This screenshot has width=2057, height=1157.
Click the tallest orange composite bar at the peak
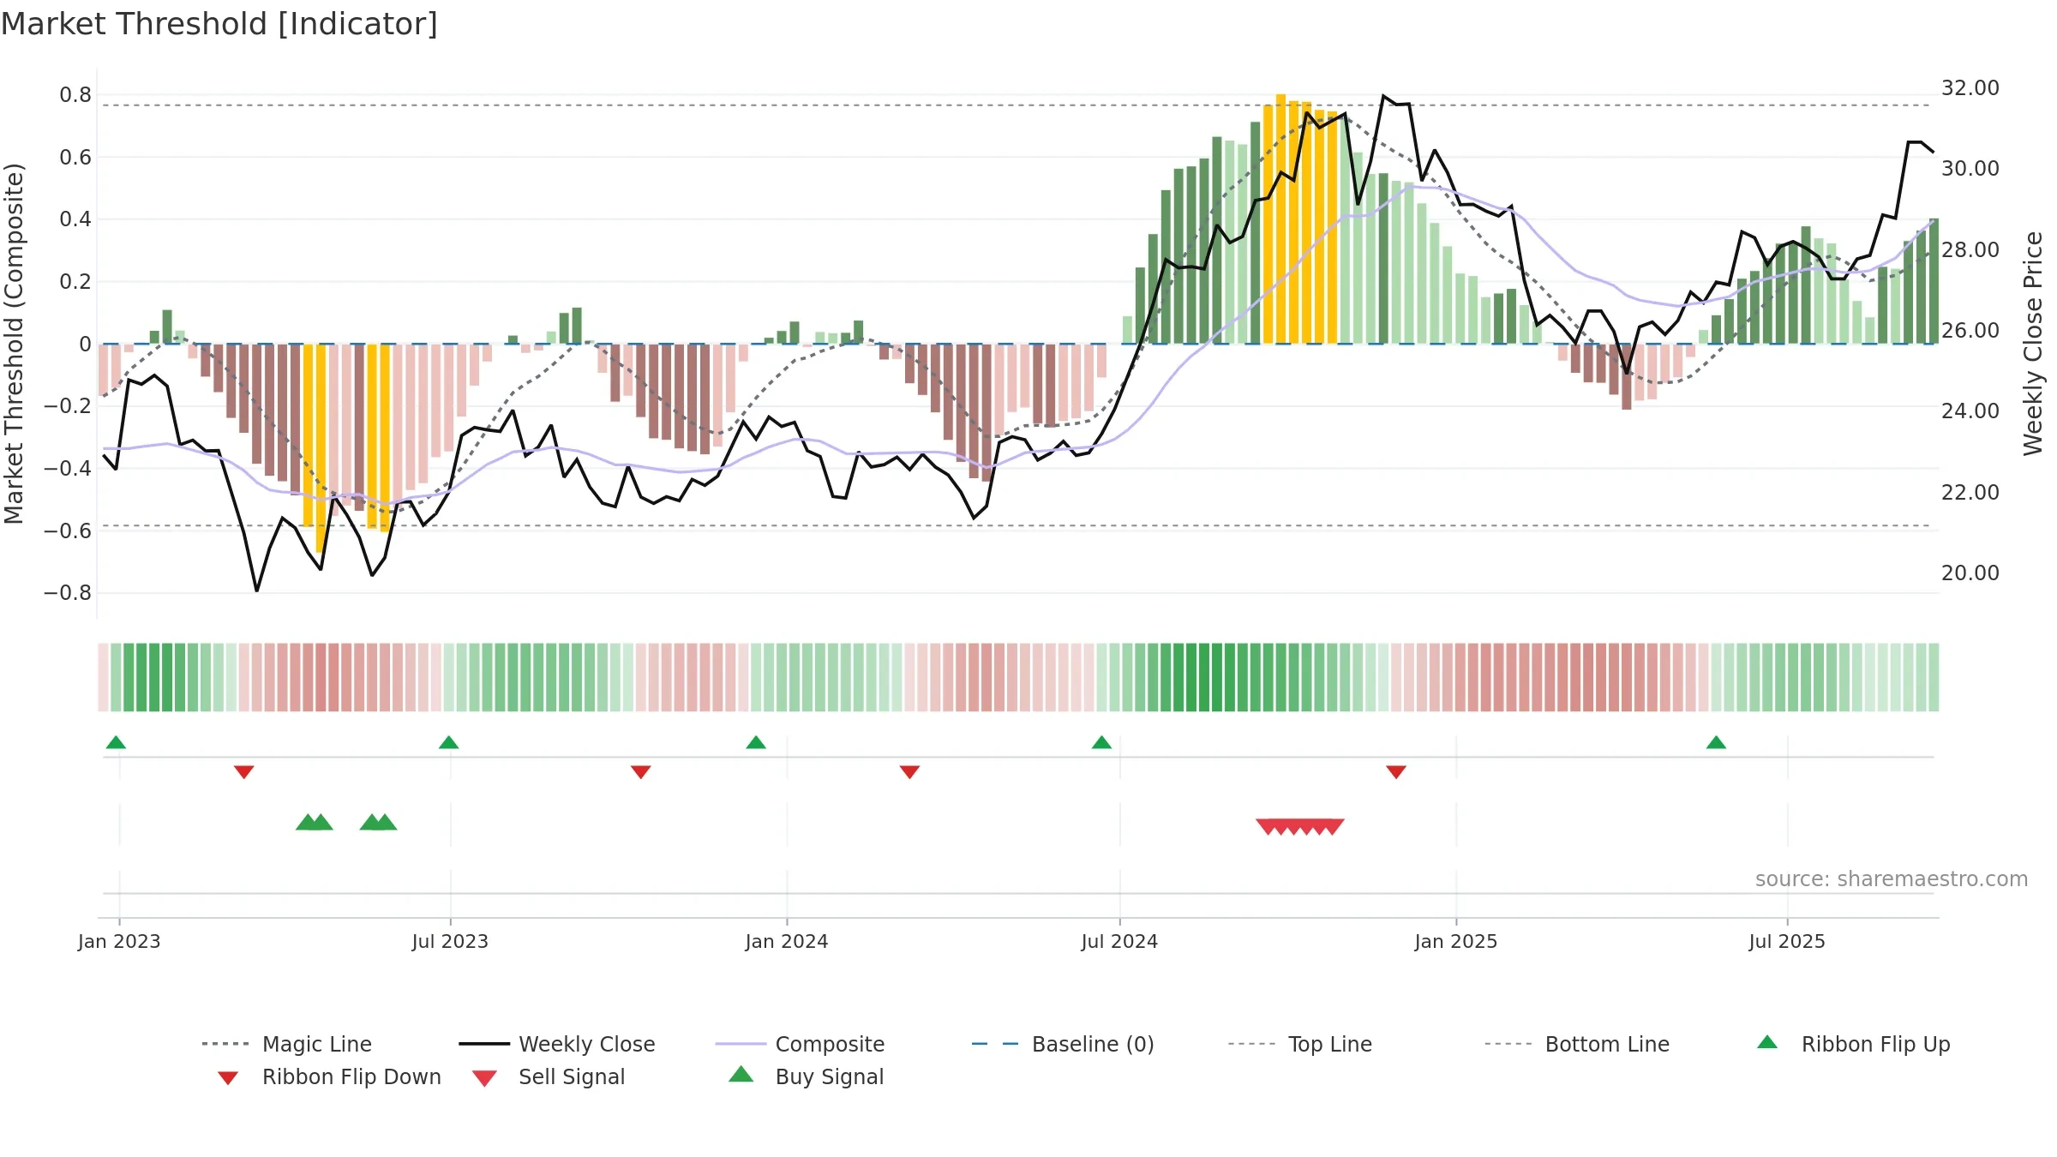pyautogui.click(x=1280, y=219)
